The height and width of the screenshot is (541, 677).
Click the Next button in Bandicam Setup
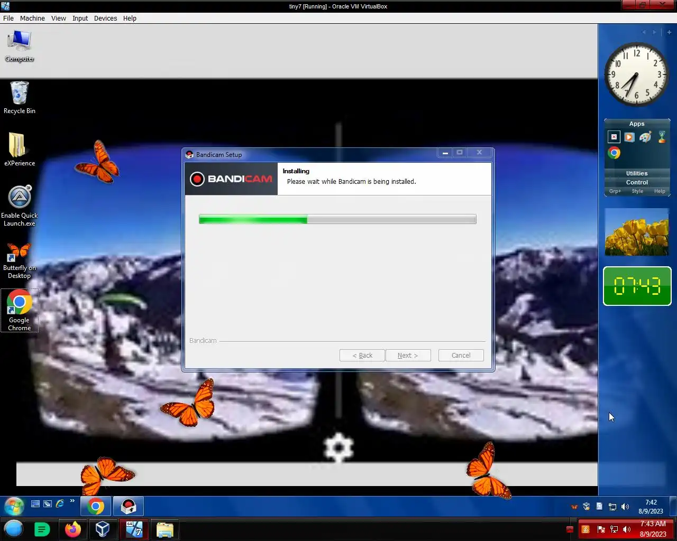(408, 356)
